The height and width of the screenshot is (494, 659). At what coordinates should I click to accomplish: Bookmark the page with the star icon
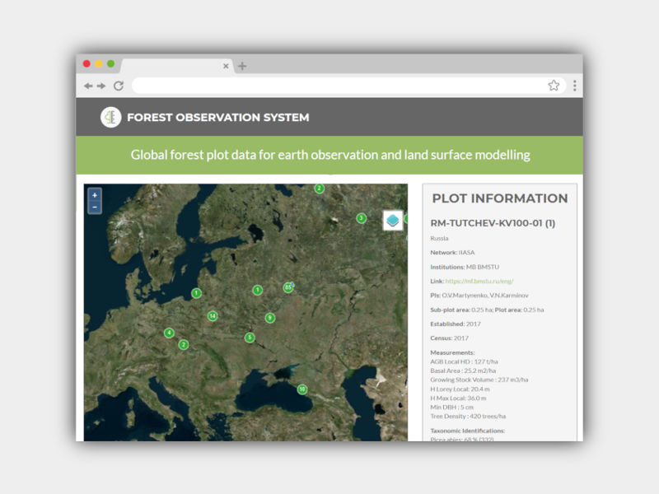pos(554,86)
